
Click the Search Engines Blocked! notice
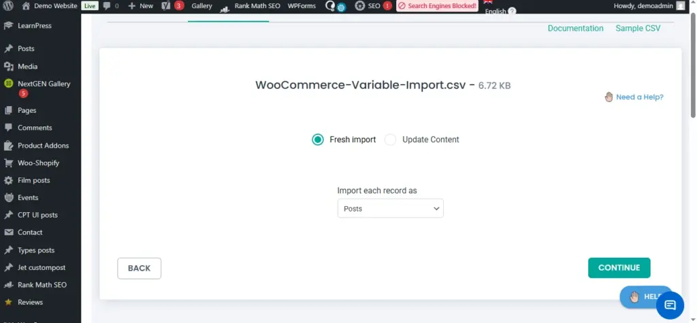tap(437, 6)
